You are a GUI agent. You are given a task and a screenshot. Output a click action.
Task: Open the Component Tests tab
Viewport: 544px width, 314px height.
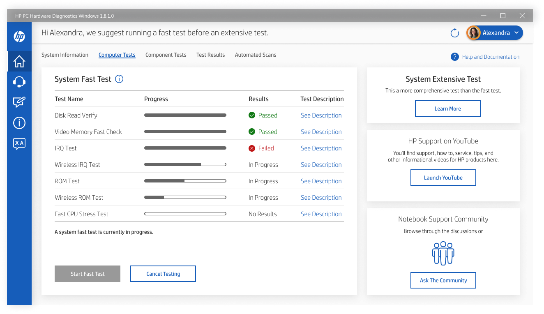coord(166,55)
